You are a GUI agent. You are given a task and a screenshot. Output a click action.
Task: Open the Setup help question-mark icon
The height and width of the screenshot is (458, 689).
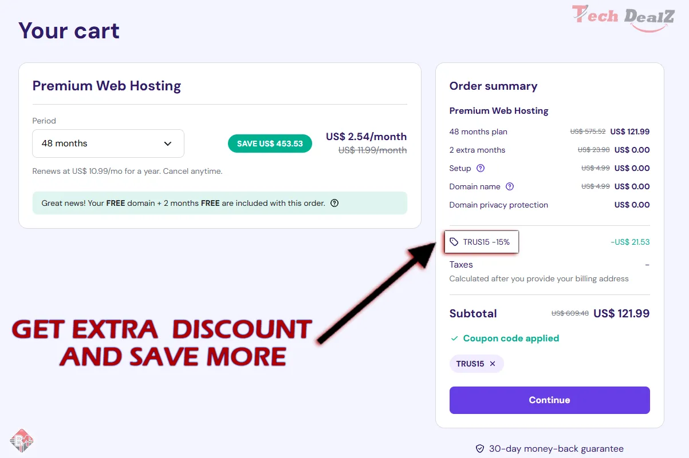481,168
